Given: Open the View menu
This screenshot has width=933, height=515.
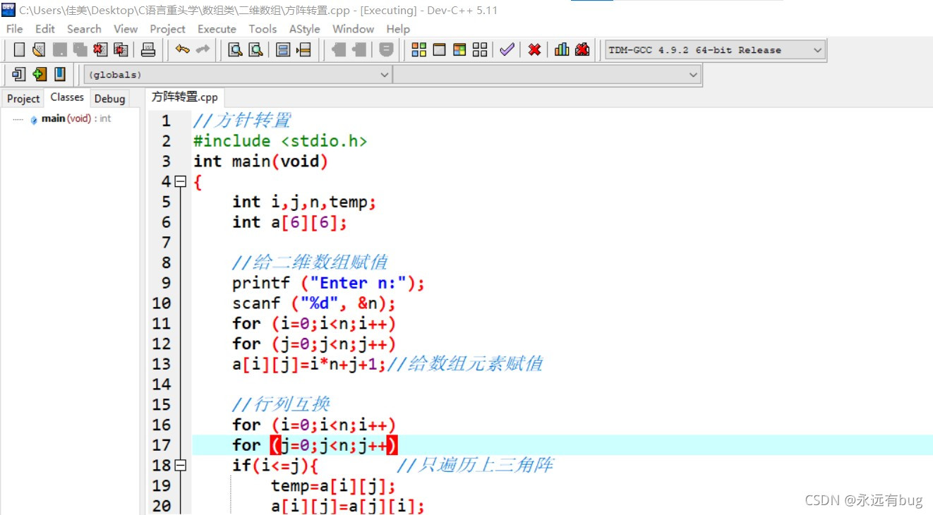Looking at the screenshot, I should [x=126, y=29].
